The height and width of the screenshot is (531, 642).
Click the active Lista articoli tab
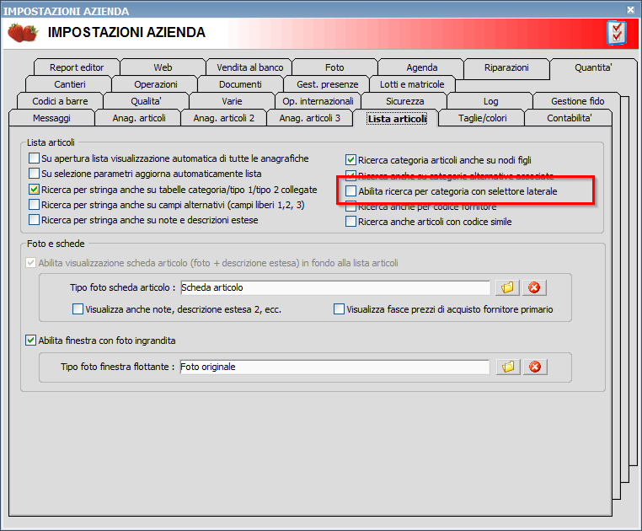397,118
